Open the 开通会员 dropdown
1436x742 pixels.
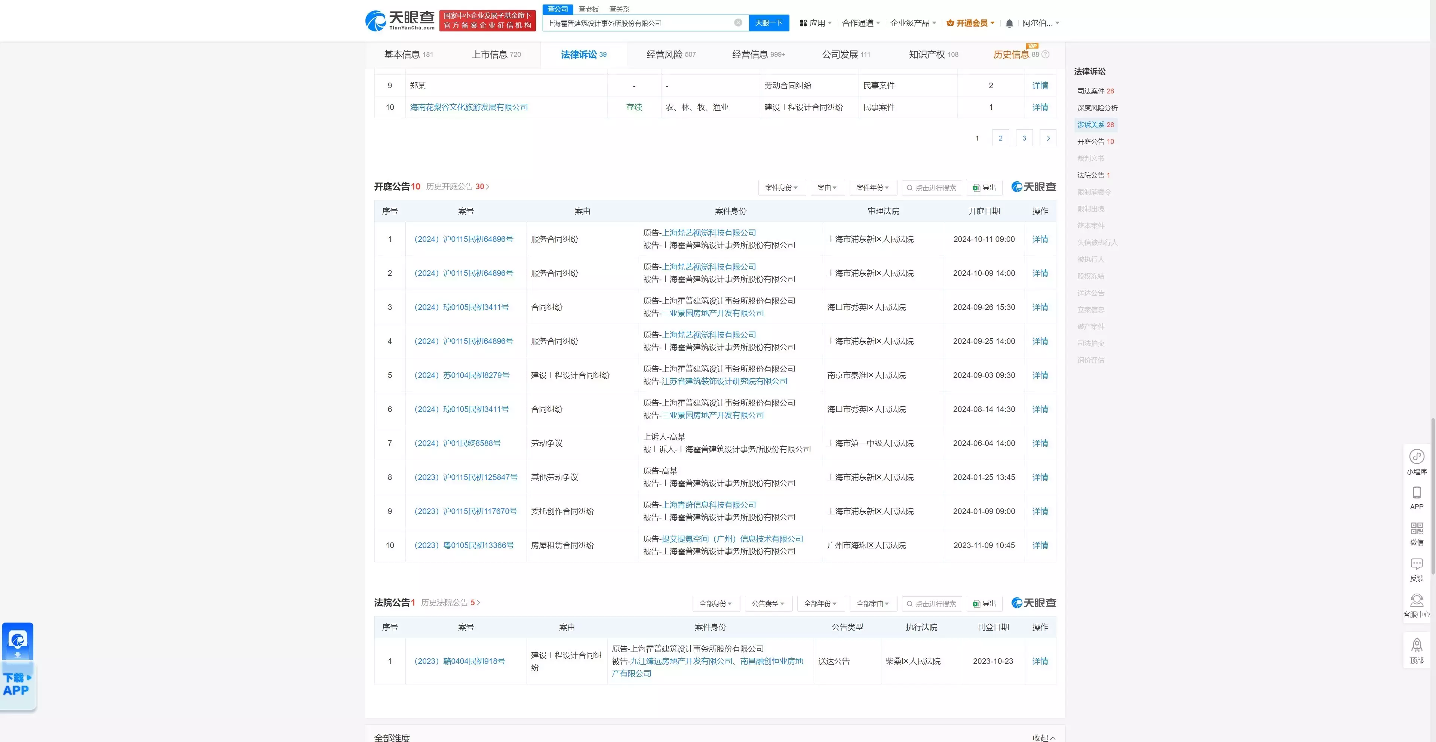tap(970, 23)
